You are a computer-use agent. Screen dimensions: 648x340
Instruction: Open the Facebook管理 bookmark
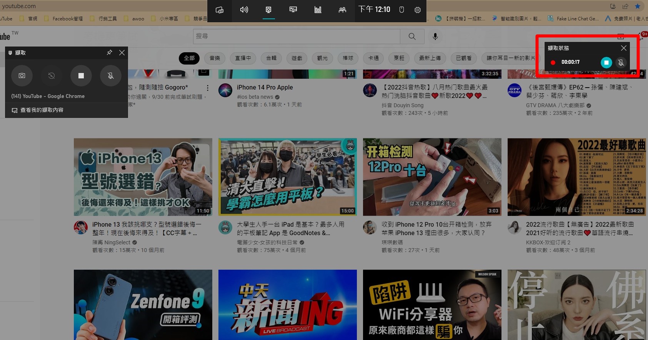tap(63, 18)
